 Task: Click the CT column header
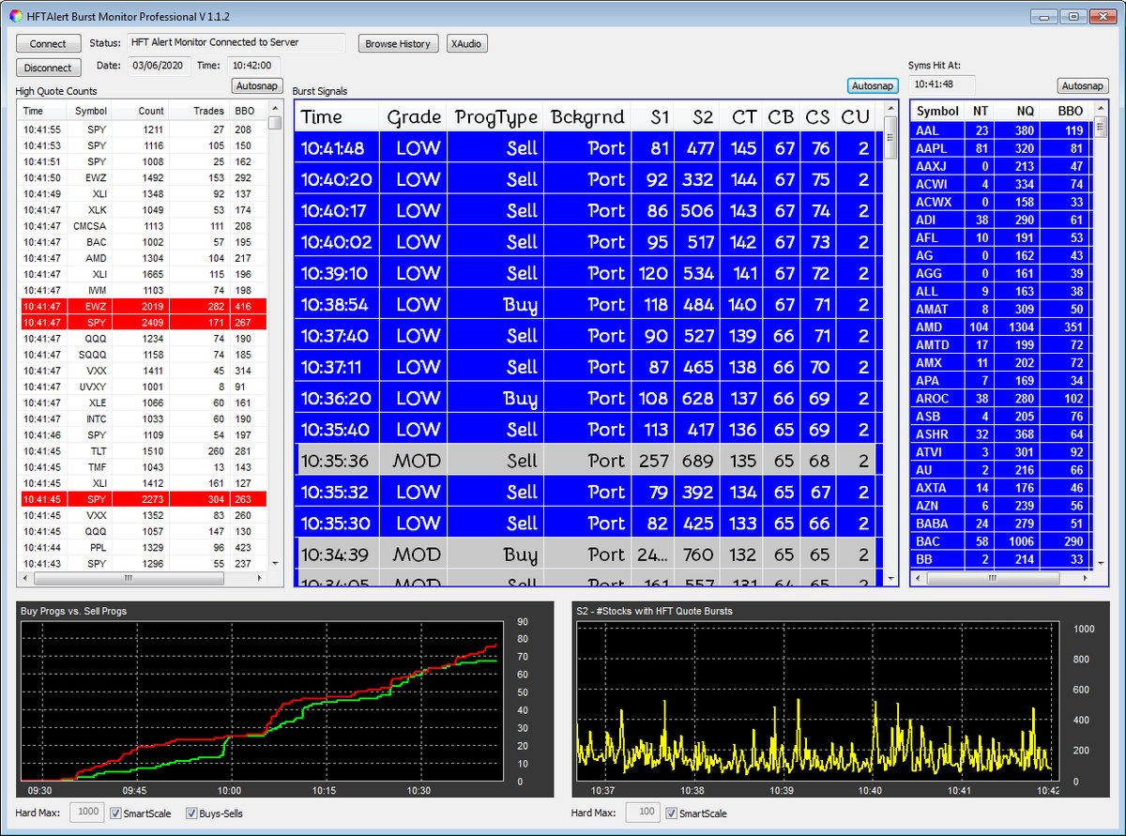pyautogui.click(x=742, y=117)
